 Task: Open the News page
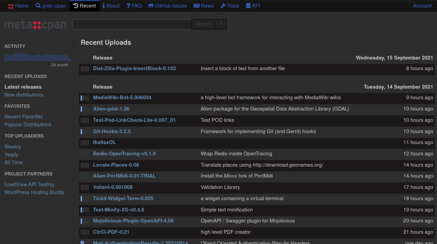point(204,6)
